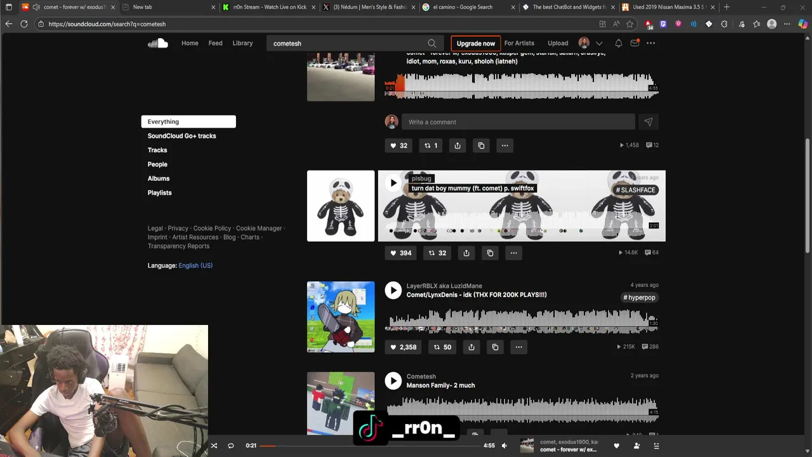The height and width of the screenshot is (457, 812).
Task: Copy link of track with 32 likes
Action: pos(481,145)
